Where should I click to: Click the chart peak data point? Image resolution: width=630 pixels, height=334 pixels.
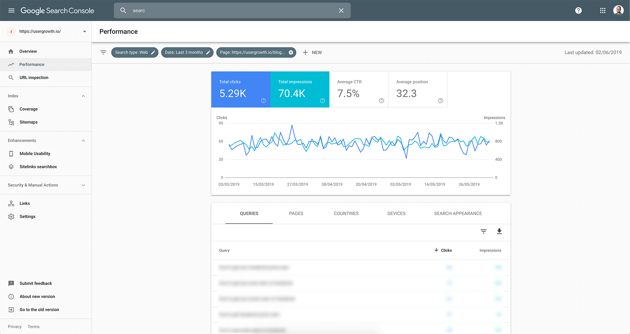(292, 125)
